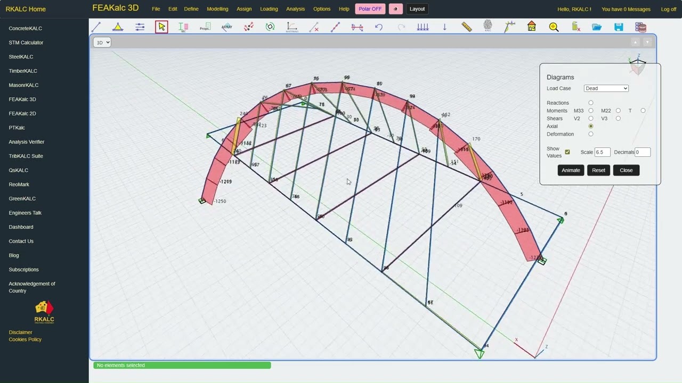Open the File menu
The width and height of the screenshot is (682, 383).
156,9
